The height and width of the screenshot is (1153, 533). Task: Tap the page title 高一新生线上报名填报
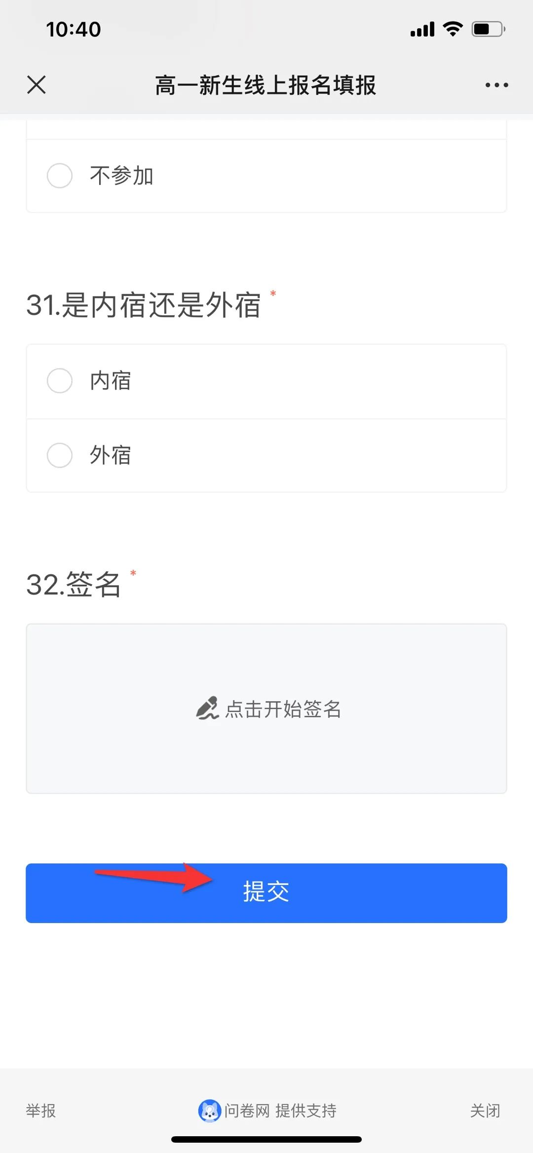point(266,85)
